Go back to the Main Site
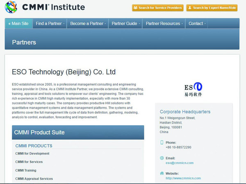Image resolution: width=246 pixels, height=184 pixels. (19, 23)
